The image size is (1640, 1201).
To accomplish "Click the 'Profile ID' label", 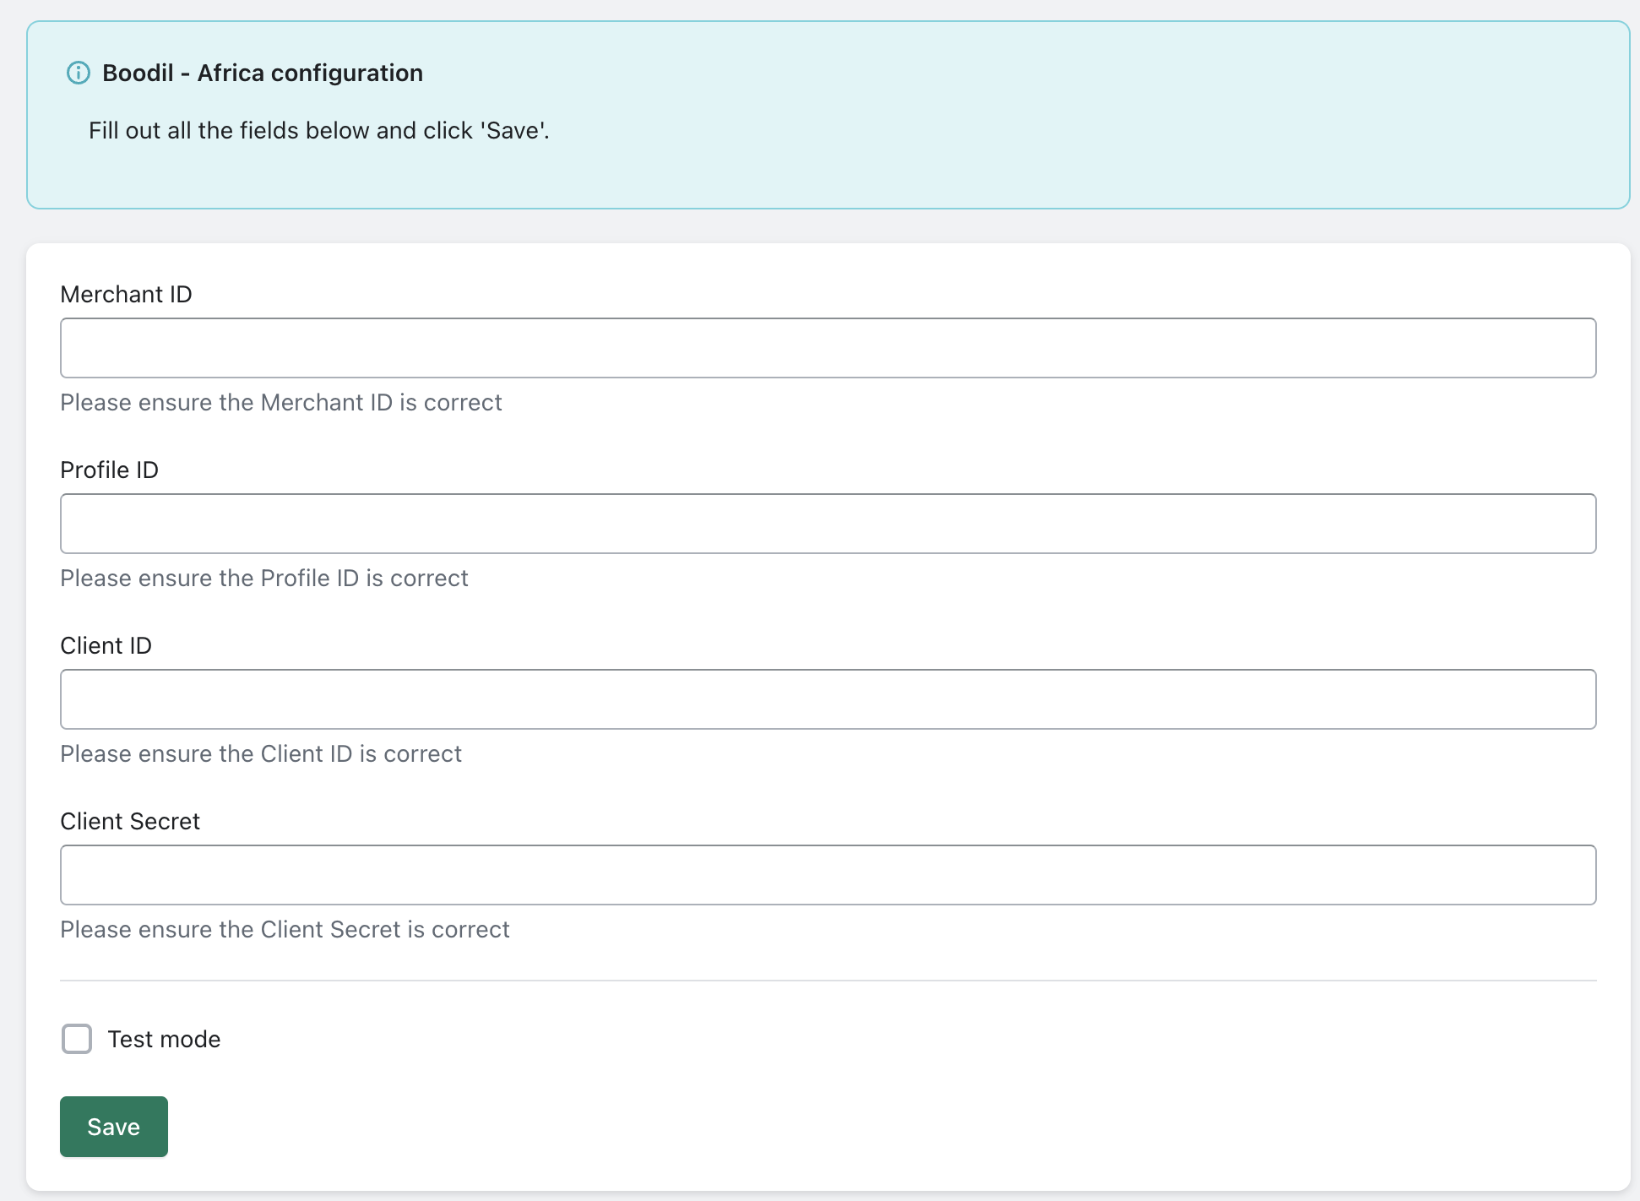I will click(x=109, y=470).
